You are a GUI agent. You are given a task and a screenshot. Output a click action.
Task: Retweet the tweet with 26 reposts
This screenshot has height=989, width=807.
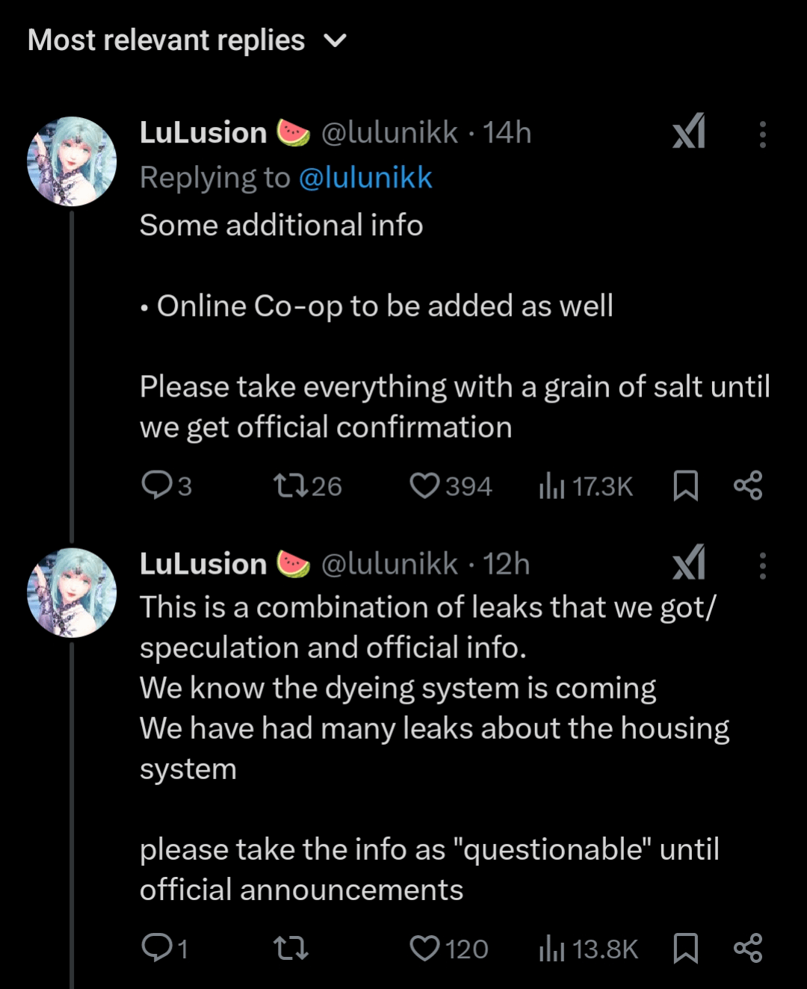[307, 486]
